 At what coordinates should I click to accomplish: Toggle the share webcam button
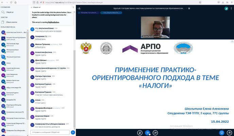[155, 133]
